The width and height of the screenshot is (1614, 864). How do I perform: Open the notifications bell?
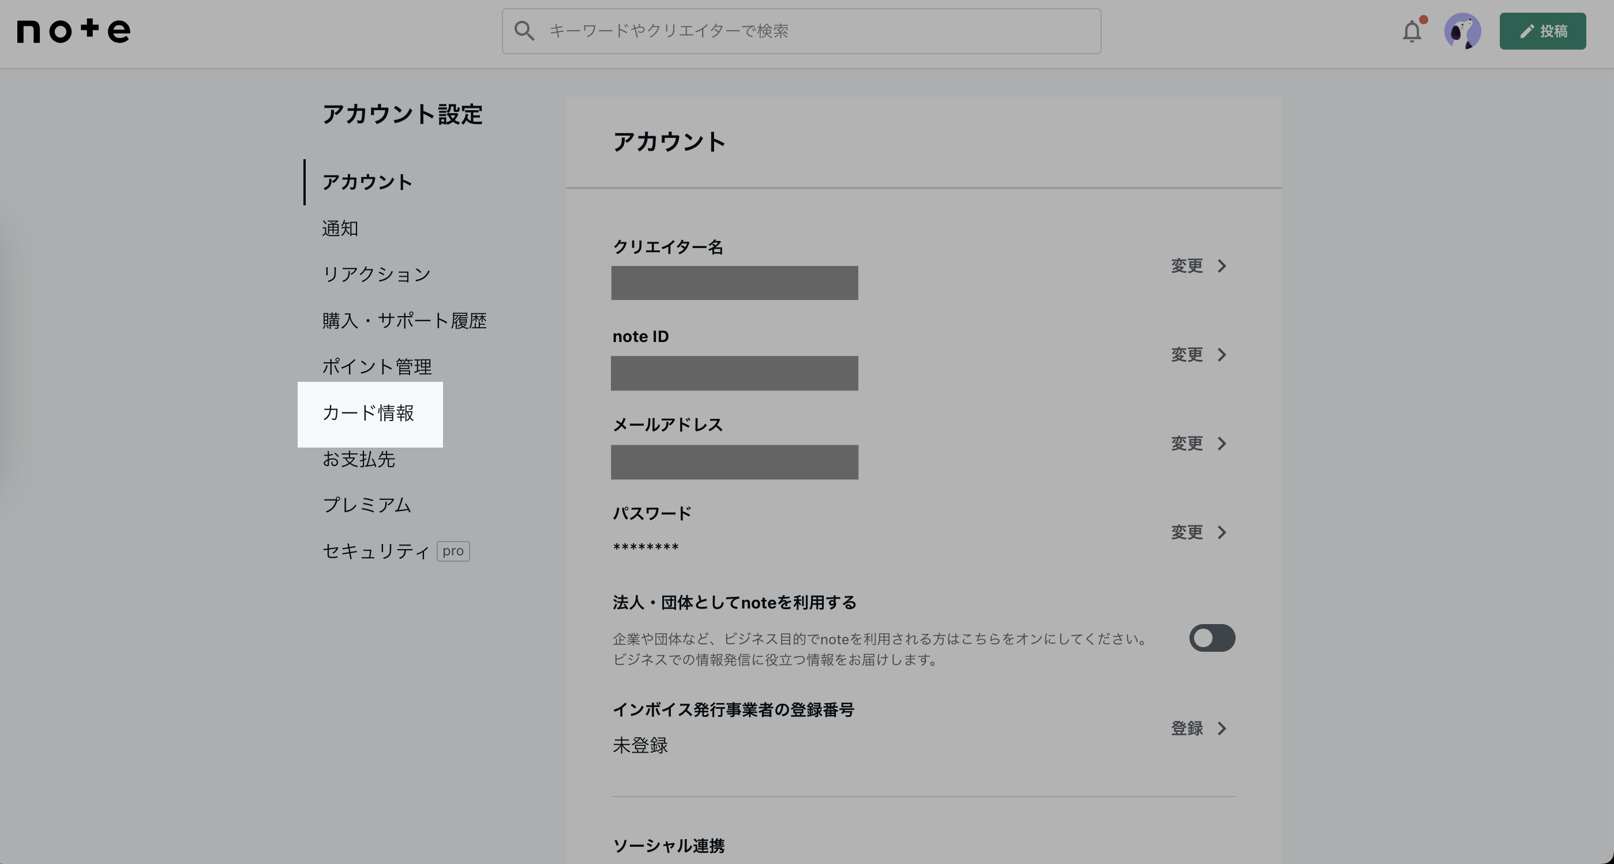tap(1412, 31)
